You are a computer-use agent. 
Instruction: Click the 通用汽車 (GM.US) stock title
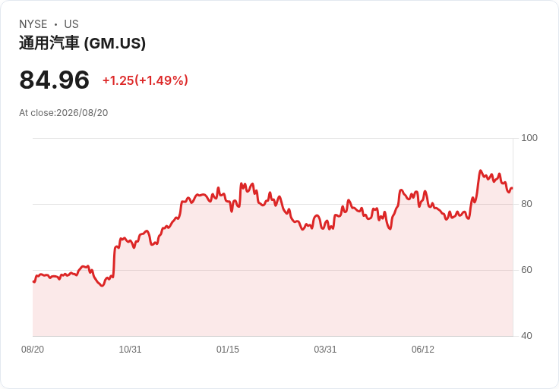[x=82, y=43]
